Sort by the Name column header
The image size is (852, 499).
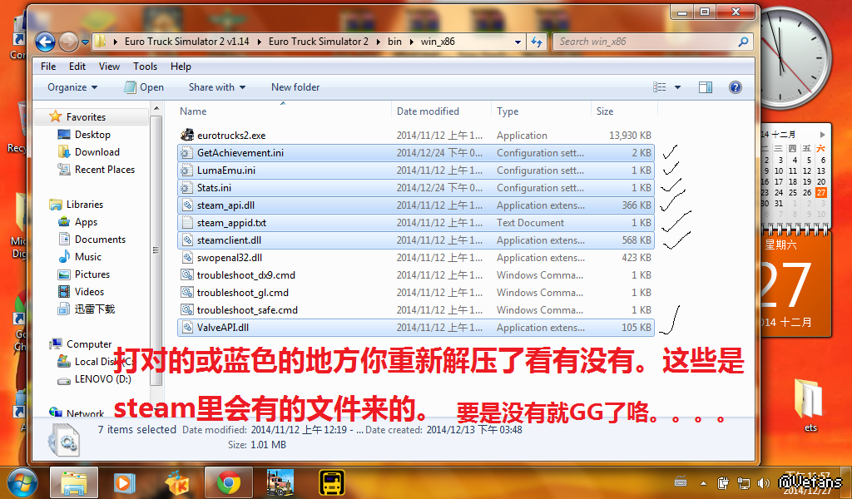tap(193, 111)
